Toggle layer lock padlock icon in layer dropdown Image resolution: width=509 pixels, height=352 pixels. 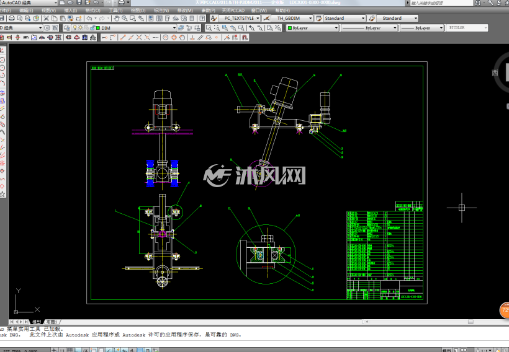pyautogui.click(x=93, y=28)
